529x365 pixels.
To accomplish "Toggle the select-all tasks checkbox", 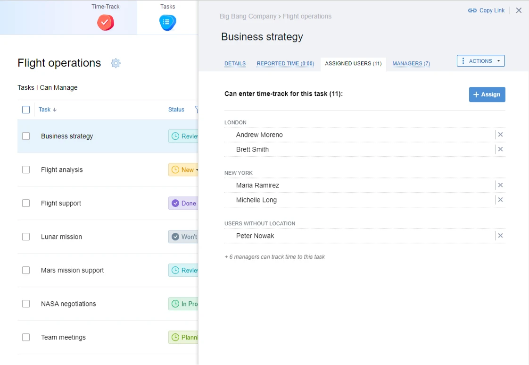I will [26, 110].
